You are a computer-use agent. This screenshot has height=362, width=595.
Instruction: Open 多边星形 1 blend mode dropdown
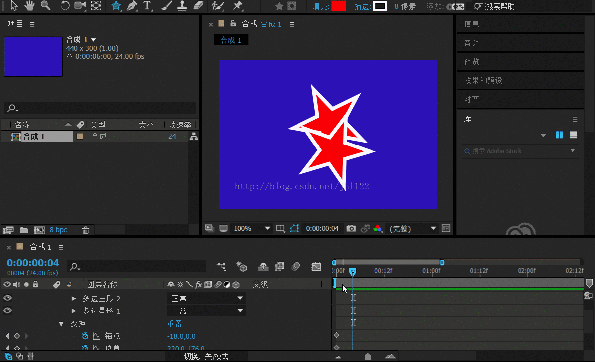207,311
